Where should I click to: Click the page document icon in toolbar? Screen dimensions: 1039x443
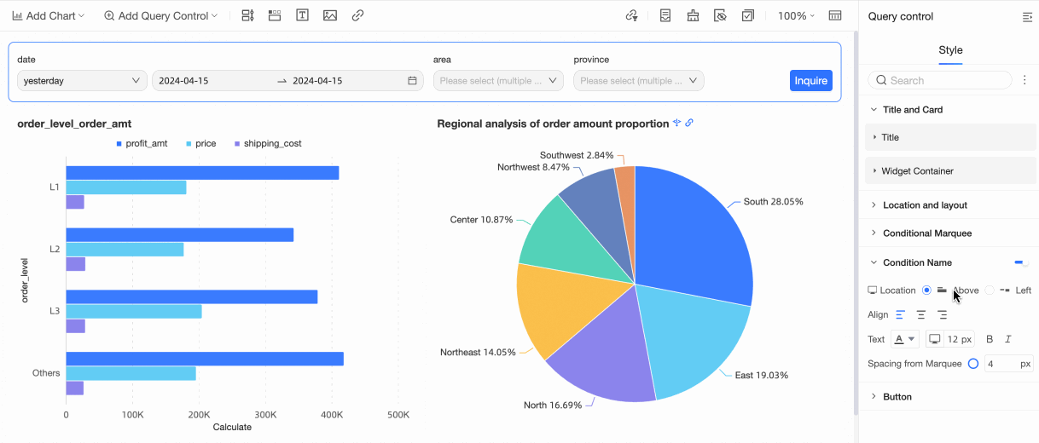(665, 15)
